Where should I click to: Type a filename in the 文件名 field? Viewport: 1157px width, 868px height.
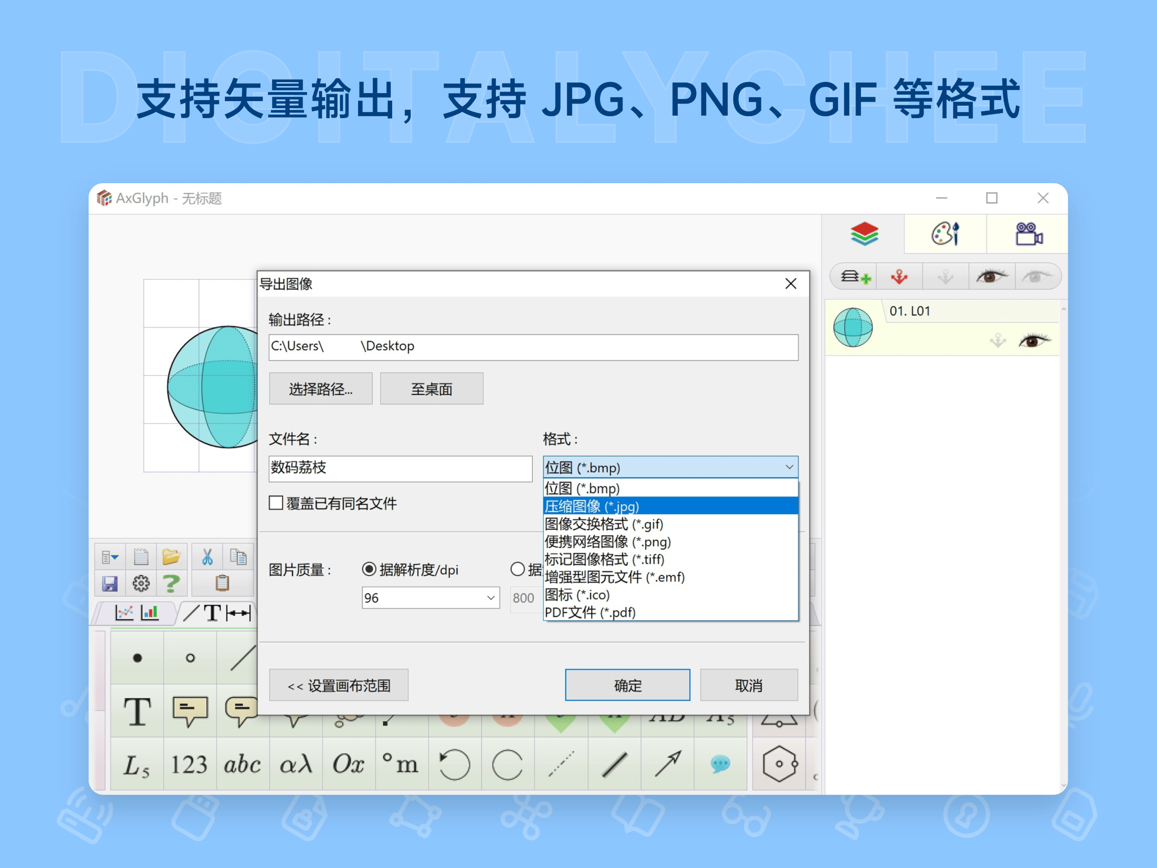click(x=400, y=469)
